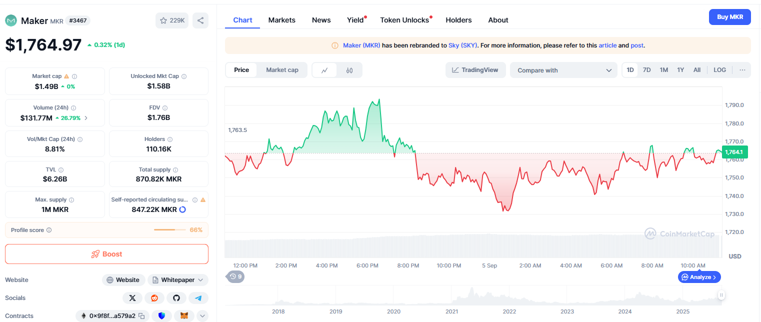The image size is (761, 322).
Task: Open the News tab
Action: (x=321, y=20)
